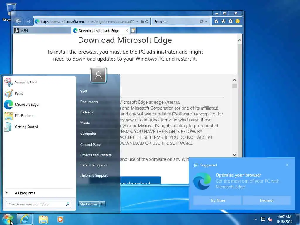300x225 pixels.
Task: Click the browser Home icon
Action: [x=216, y=21]
